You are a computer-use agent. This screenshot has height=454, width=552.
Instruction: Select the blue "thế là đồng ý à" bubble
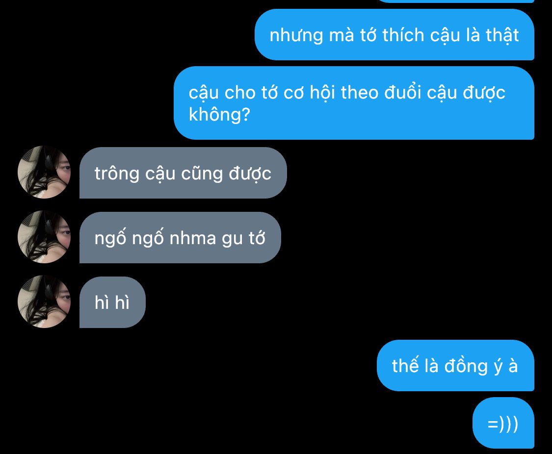(x=455, y=366)
